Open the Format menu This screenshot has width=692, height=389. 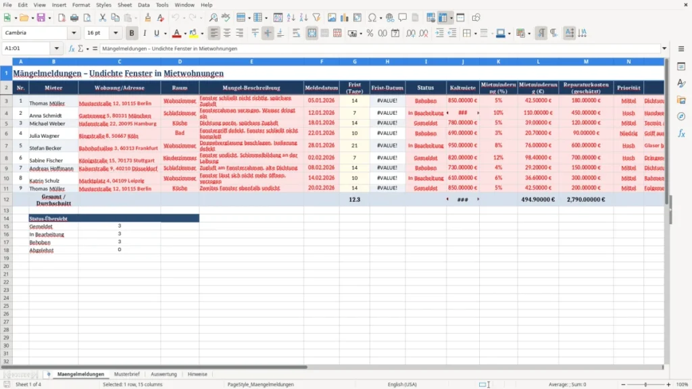(81, 5)
